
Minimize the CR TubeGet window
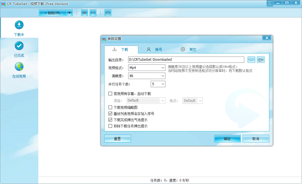278,3
